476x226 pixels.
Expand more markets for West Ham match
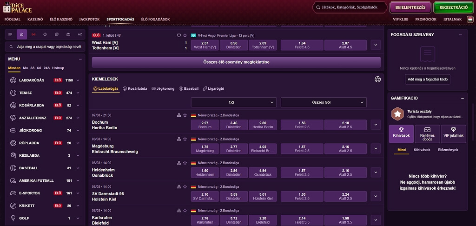pyautogui.click(x=376, y=45)
